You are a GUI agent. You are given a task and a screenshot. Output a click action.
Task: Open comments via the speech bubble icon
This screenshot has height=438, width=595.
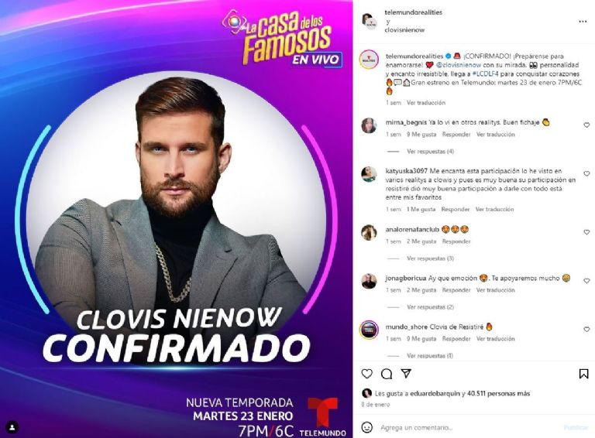tap(387, 374)
